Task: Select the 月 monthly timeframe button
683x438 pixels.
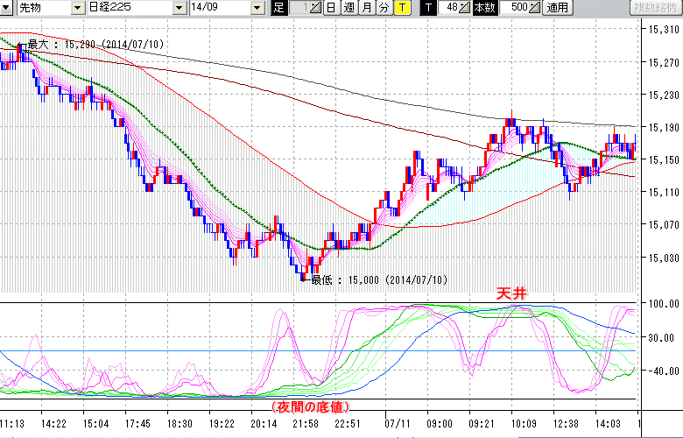Action: 366,8
